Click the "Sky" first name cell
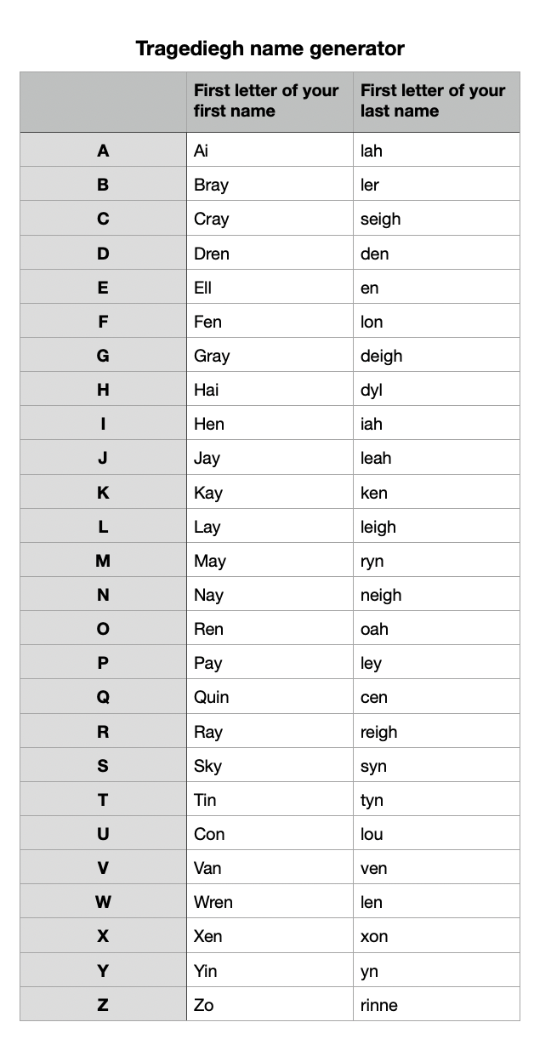 pos(207,766)
